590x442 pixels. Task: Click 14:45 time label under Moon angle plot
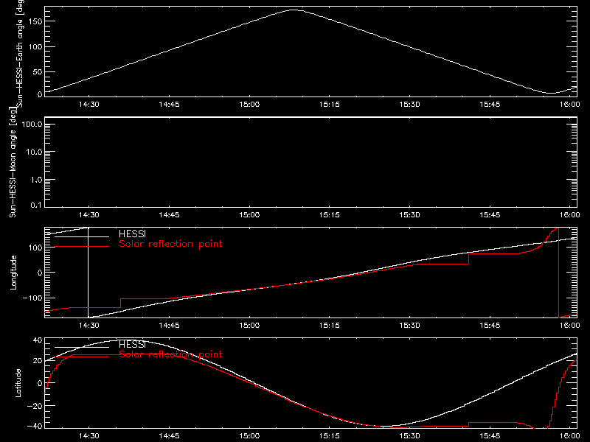[170, 214]
